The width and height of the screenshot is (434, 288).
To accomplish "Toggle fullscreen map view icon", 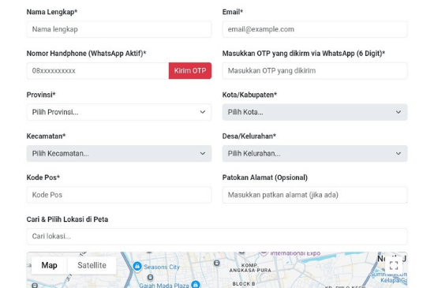I will click(394, 266).
